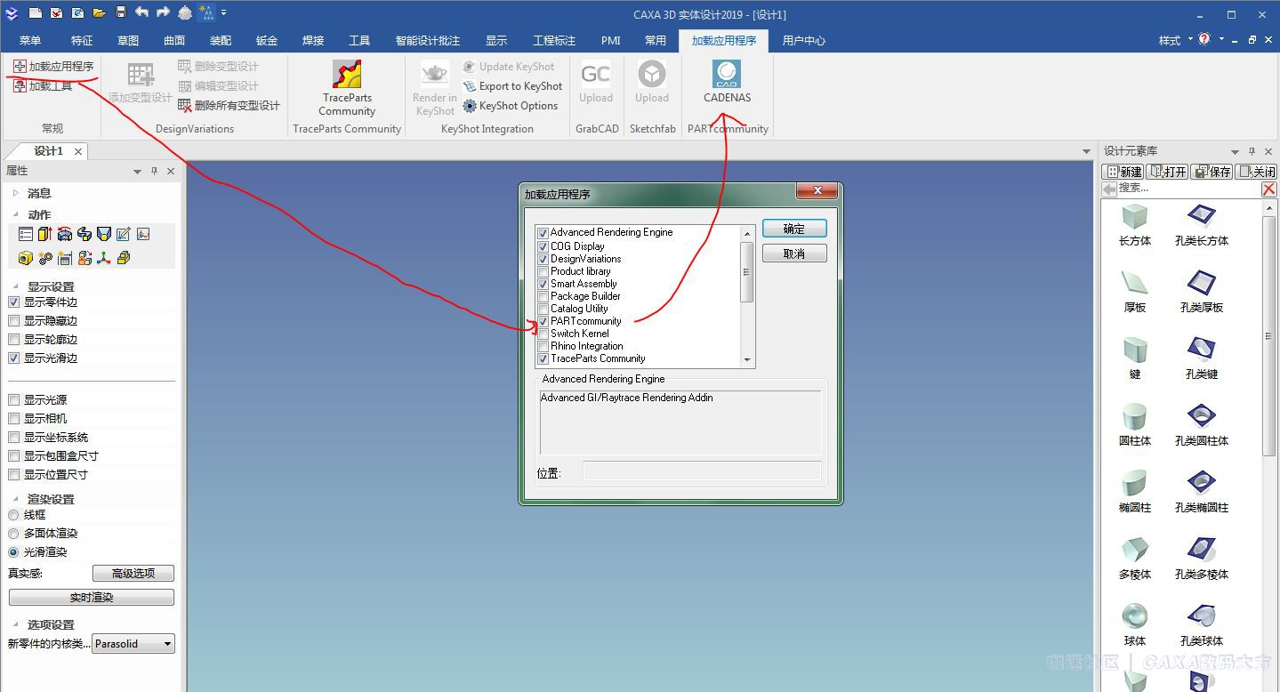Pick the cylinder shape from library
This screenshot has height=692, width=1280.
1134,416
